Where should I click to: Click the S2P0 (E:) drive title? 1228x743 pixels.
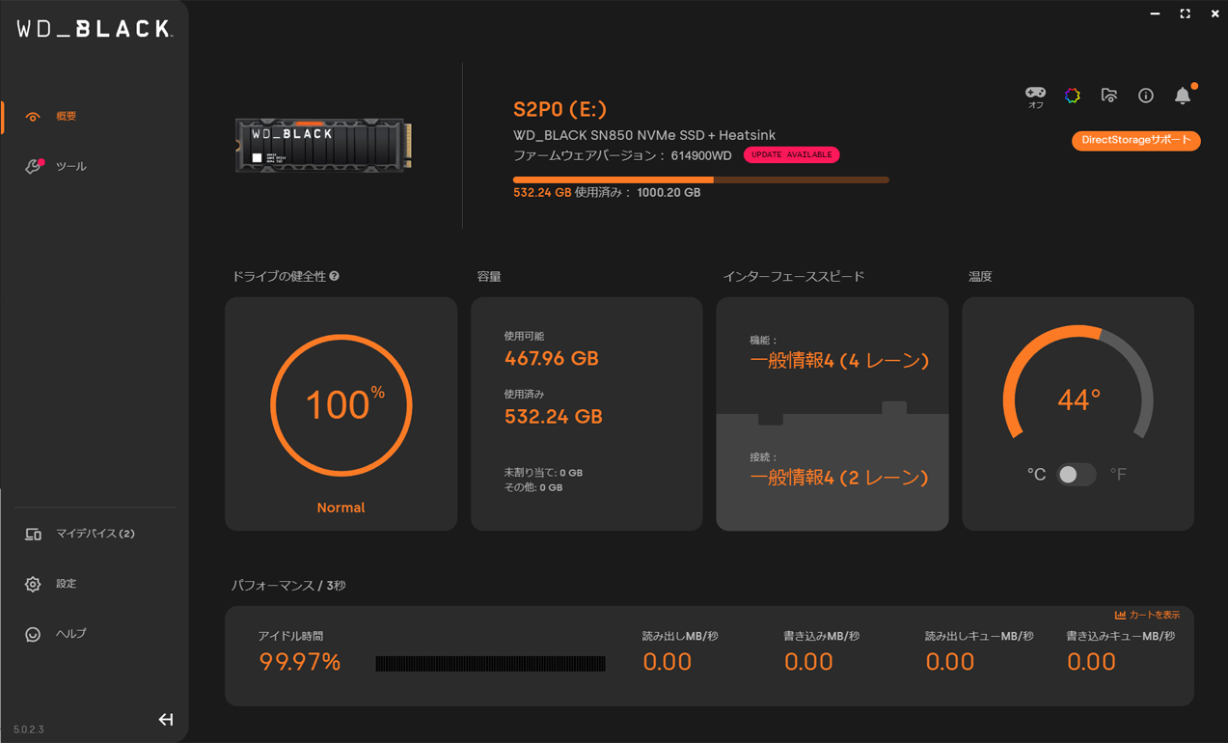tap(559, 109)
